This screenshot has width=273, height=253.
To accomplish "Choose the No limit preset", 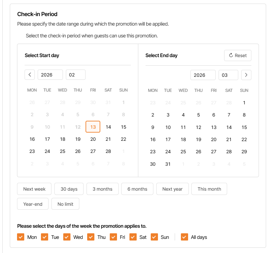I will 65,204.
